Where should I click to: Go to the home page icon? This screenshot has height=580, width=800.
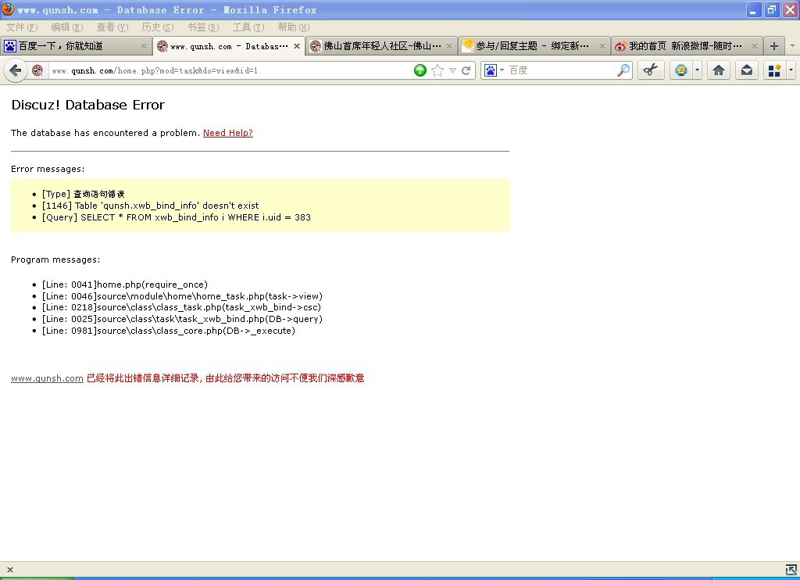pos(719,70)
